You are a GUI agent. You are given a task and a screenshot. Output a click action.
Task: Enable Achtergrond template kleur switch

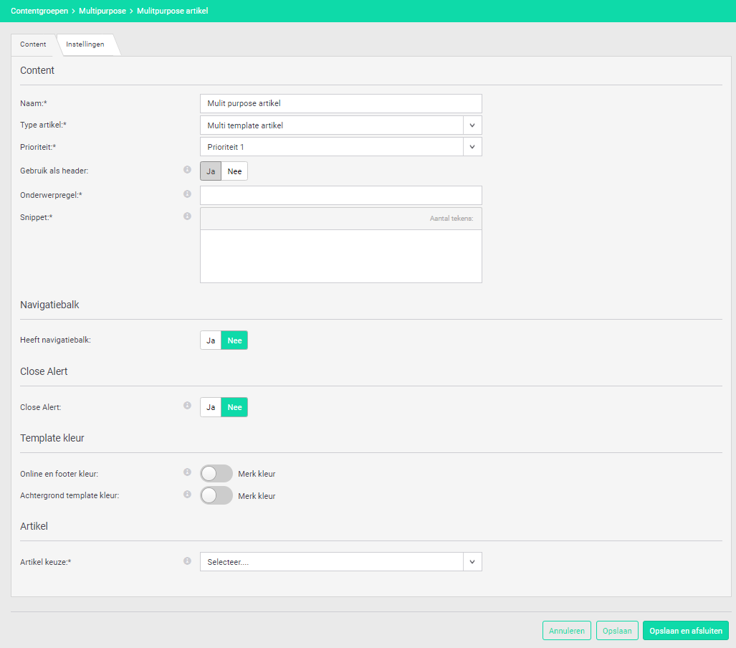216,495
